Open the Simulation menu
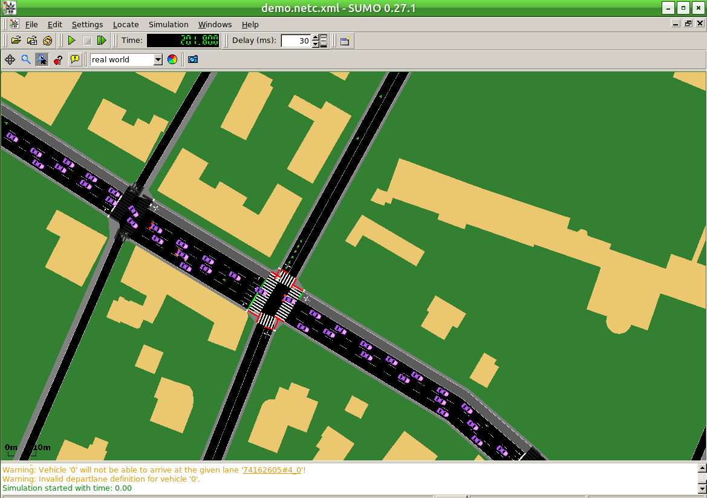Screen dimensions: 707x498 pyautogui.click(x=168, y=24)
